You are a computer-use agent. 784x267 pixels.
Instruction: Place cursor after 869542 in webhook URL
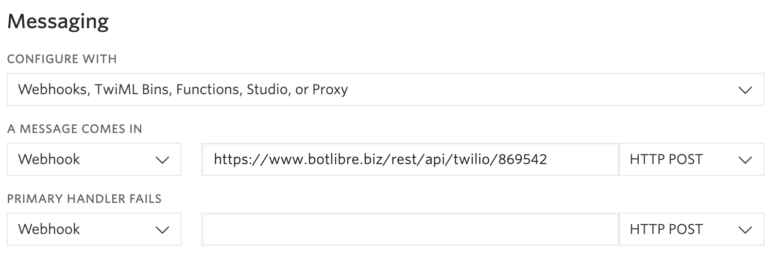548,159
